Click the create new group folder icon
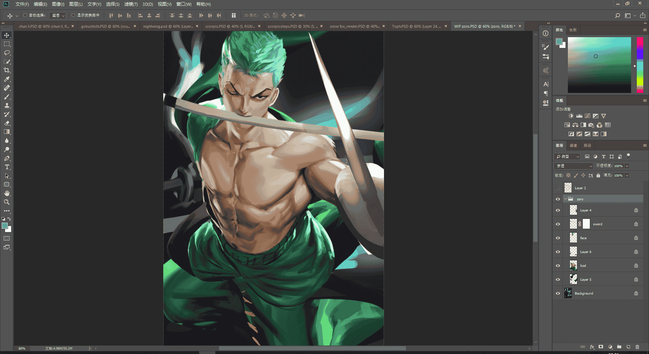649x354 pixels. tap(619, 347)
